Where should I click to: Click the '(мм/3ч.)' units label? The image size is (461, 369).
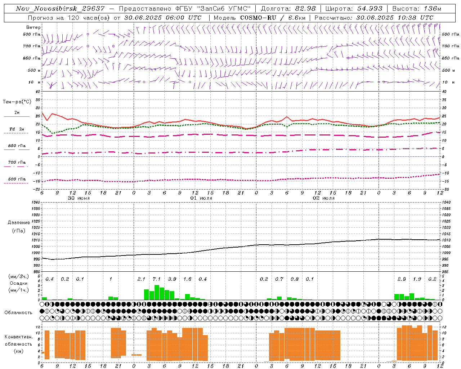coord(18,276)
